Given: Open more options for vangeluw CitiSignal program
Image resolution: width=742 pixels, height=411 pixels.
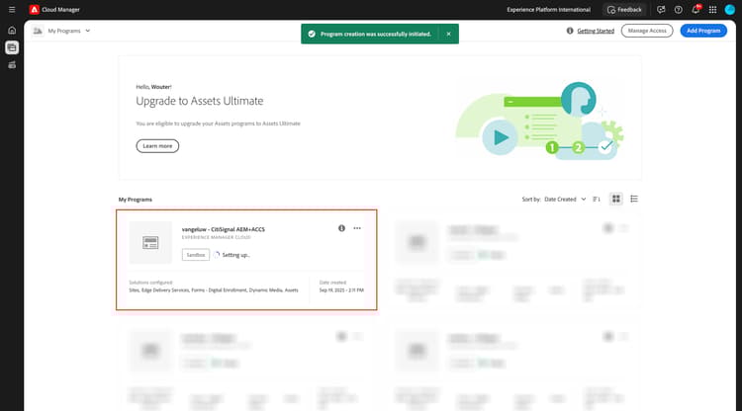Looking at the screenshot, I should click(x=357, y=228).
